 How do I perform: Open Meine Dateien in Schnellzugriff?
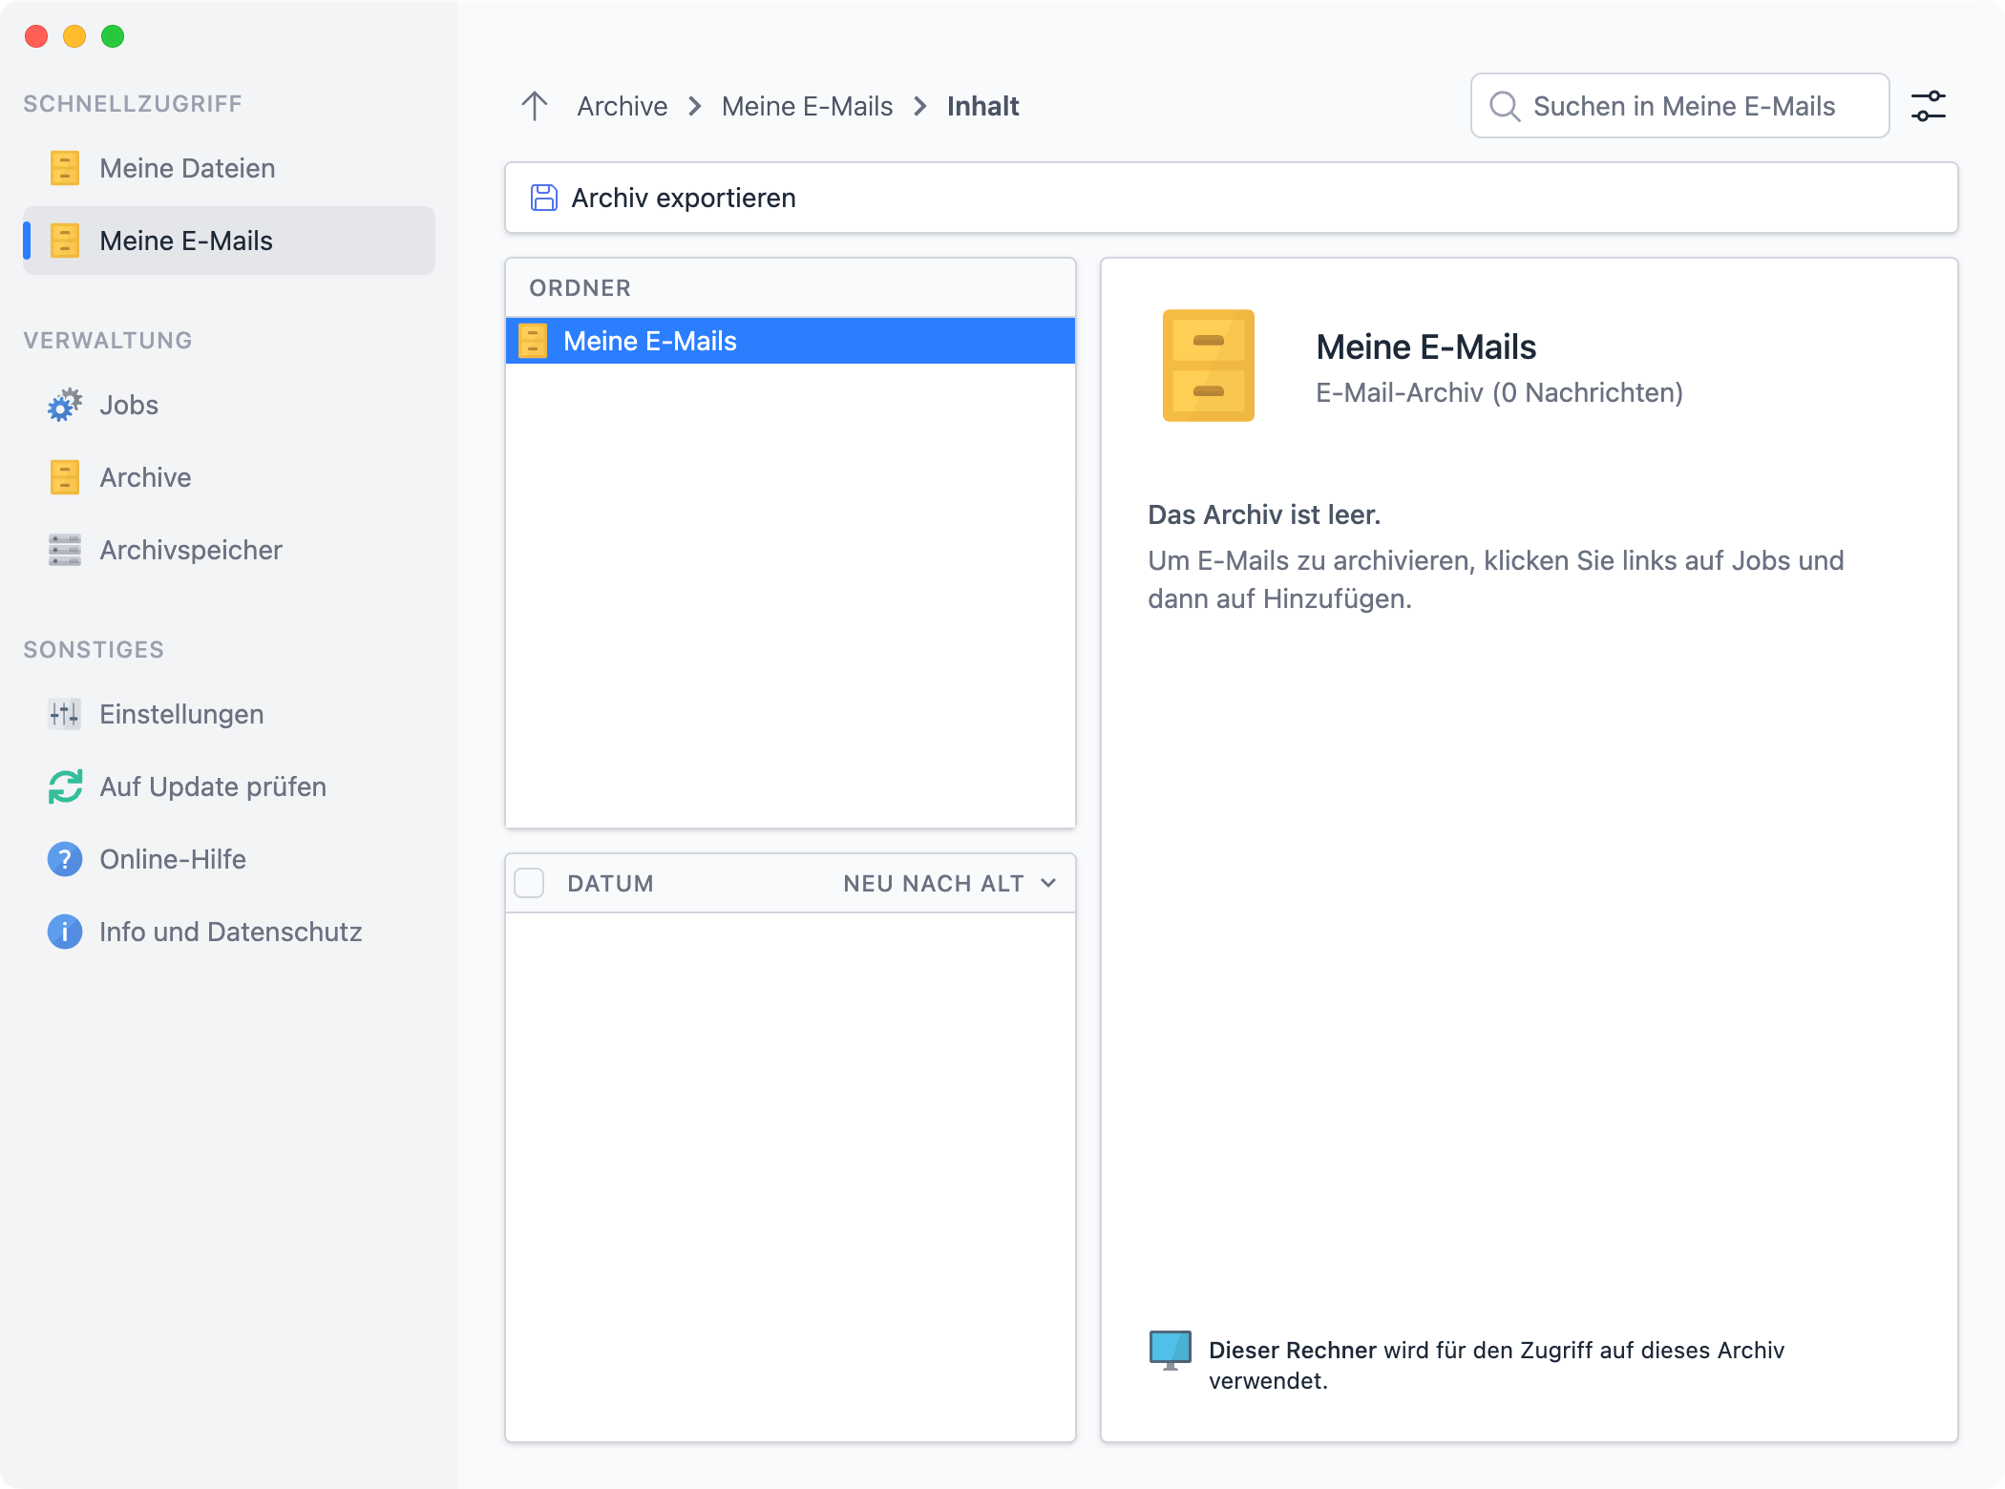point(187,168)
